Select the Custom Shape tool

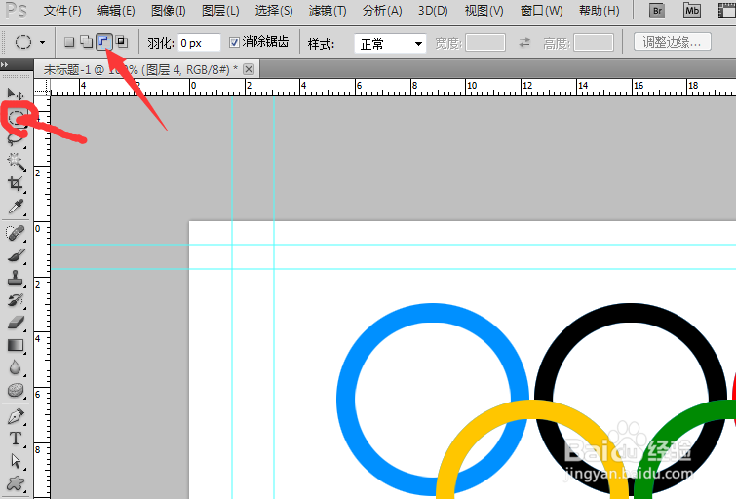[16, 483]
